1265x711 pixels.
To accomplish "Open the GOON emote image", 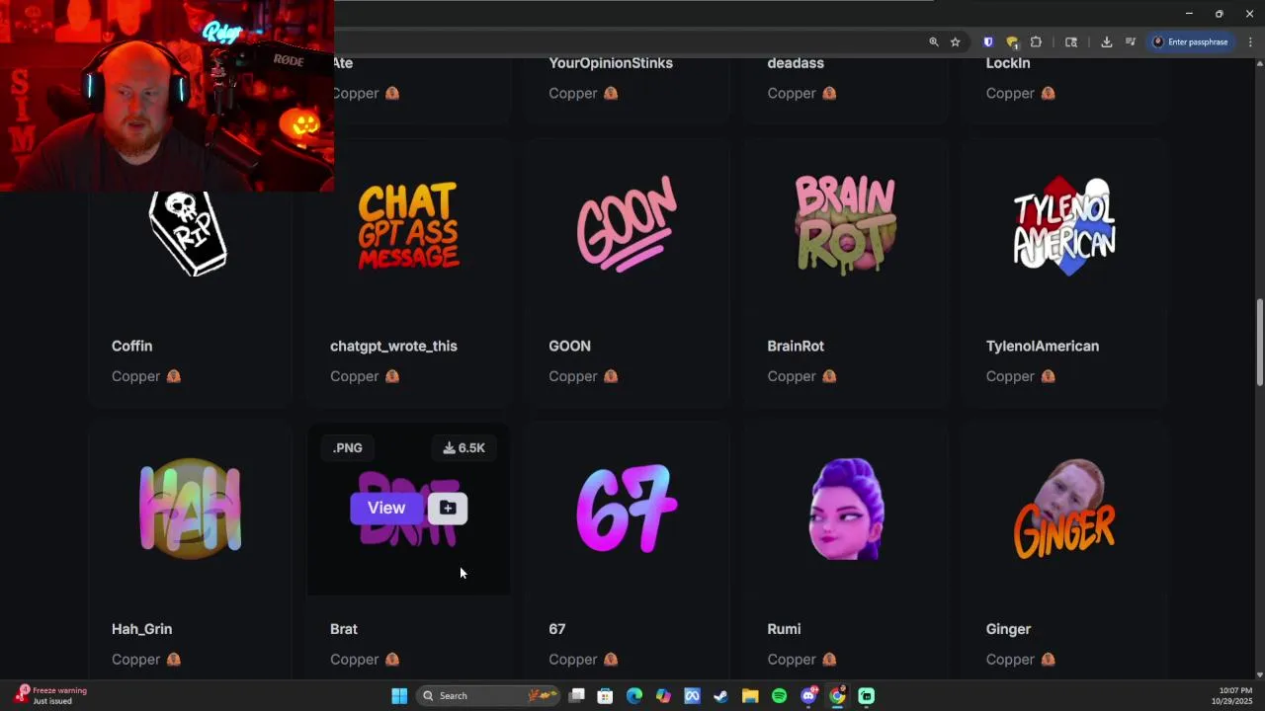I will pos(627,224).
